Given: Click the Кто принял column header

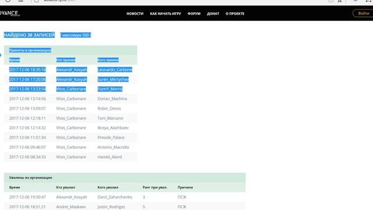Looking at the screenshot, I should point(66,60).
